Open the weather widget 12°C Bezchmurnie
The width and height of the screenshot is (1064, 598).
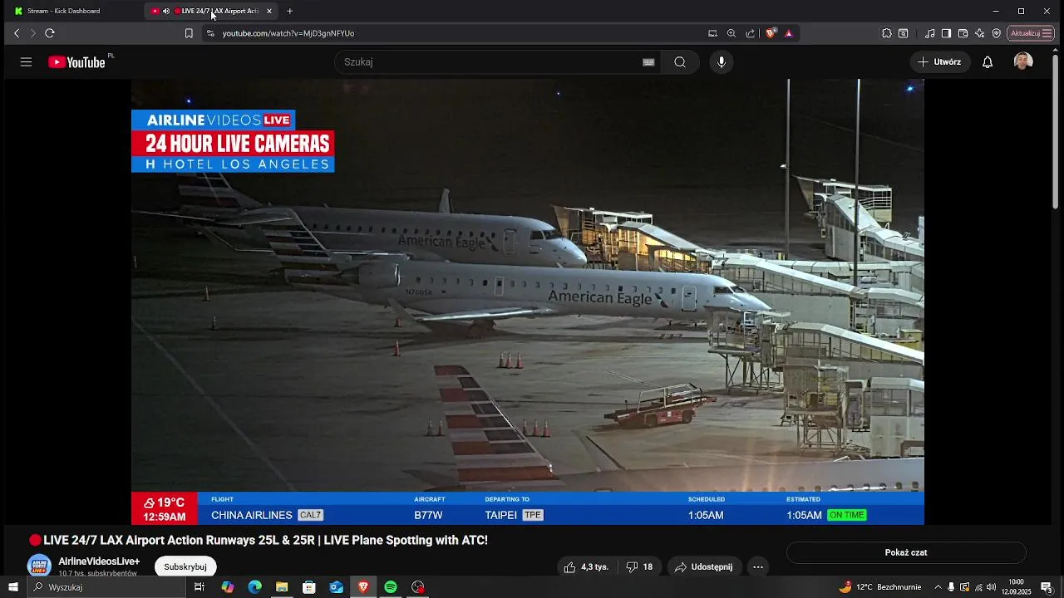click(880, 587)
